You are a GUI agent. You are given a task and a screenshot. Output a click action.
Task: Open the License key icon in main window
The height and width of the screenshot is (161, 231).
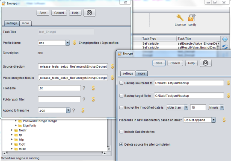click(x=180, y=18)
